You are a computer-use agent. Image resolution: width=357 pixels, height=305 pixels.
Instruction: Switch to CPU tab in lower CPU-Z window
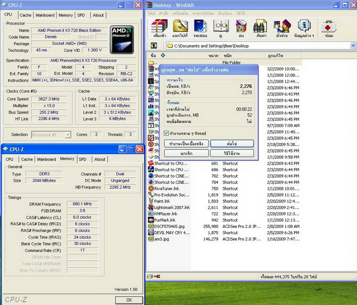coord(9,160)
